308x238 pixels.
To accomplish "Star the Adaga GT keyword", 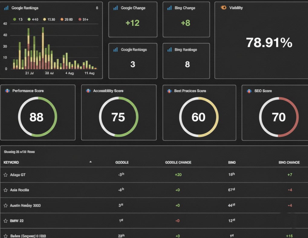I will 5,175.
